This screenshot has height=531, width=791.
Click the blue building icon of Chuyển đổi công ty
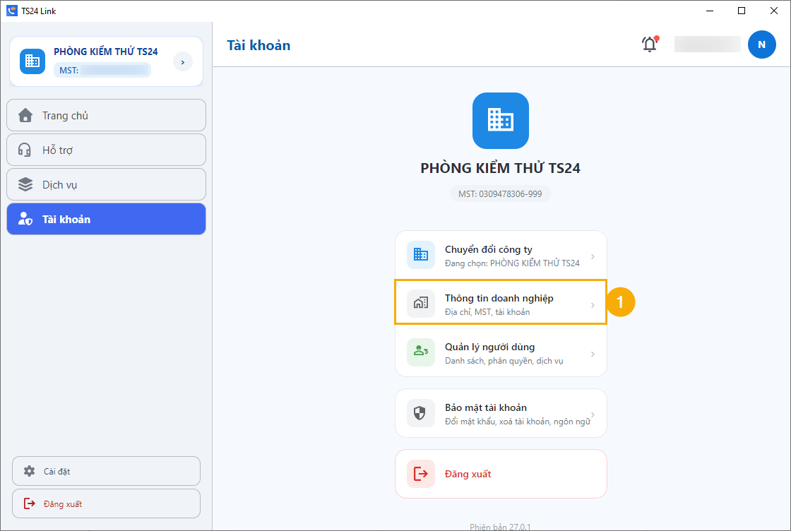click(x=421, y=255)
